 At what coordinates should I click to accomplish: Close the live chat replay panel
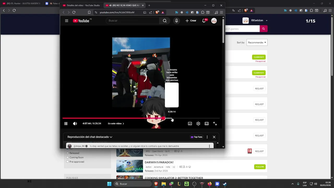pyautogui.click(x=214, y=137)
